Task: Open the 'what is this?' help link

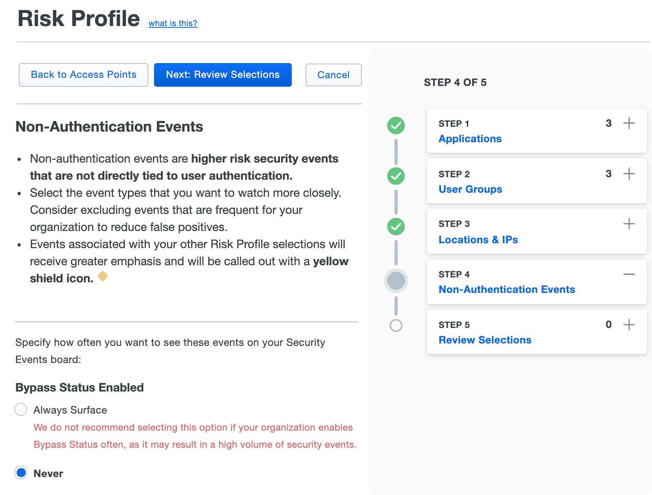Action: tap(173, 23)
